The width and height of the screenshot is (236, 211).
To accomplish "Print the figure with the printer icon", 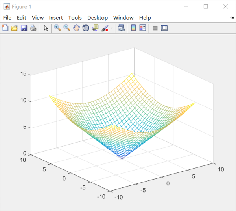I will (x=33, y=28).
